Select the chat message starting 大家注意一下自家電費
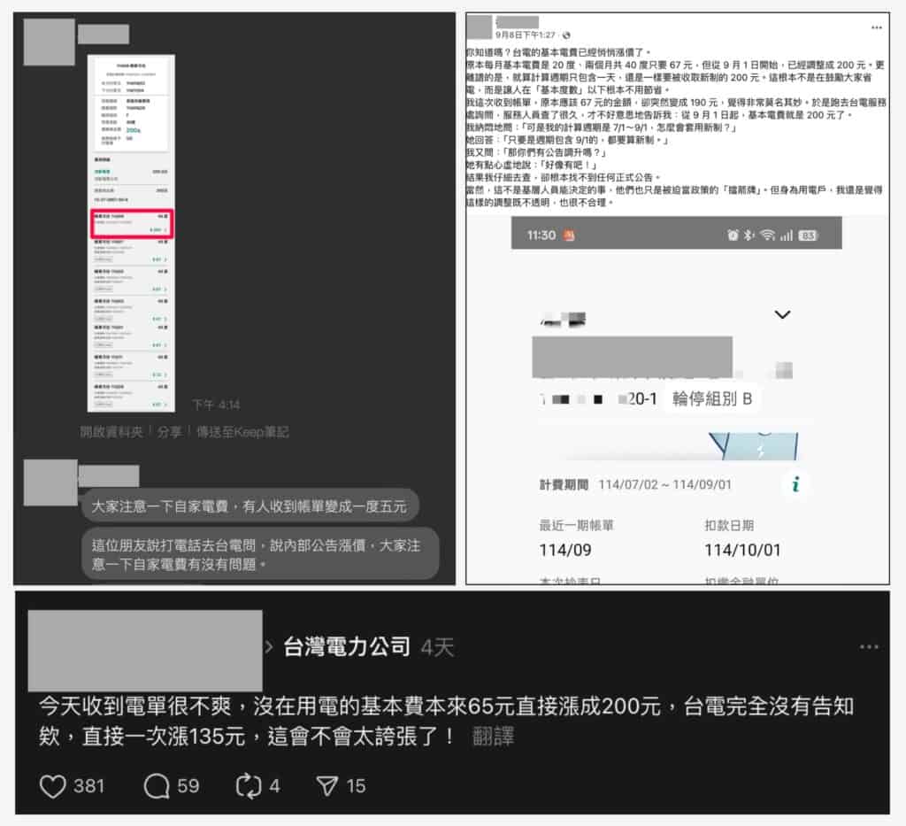The width and height of the screenshot is (906, 826). tap(250, 506)
